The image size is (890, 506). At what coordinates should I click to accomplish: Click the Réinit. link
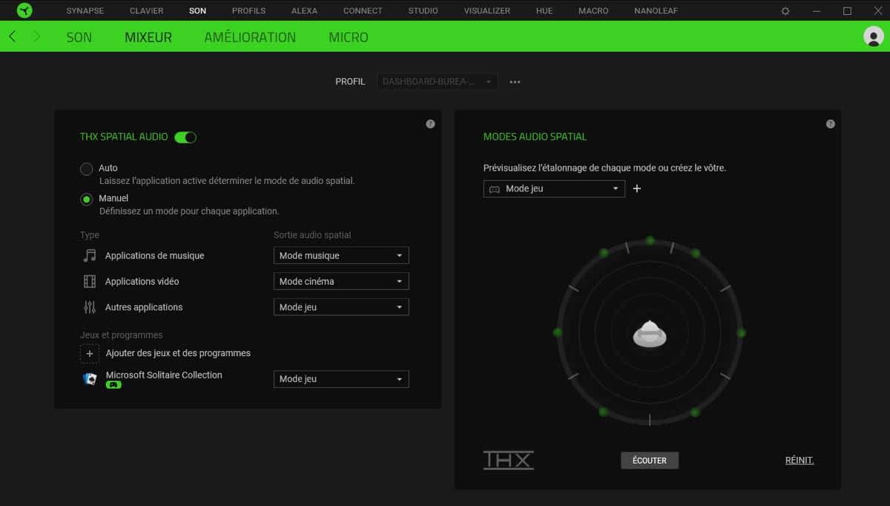(x=800, y=461)
